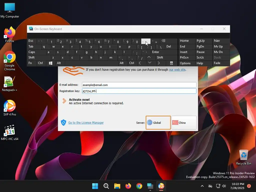Image resolution: width=256 pixels, height=192 pixels.
Task: Click the Mv Up key
Action: pyautogui.click(x=221, y=46)
